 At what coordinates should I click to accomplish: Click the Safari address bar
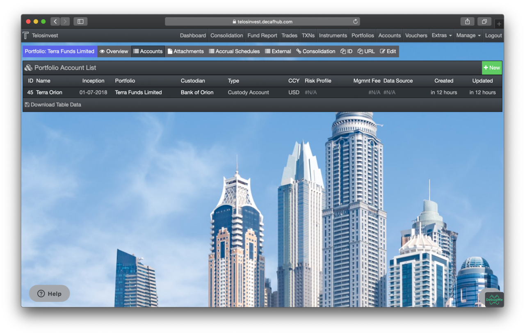(262, 22)
